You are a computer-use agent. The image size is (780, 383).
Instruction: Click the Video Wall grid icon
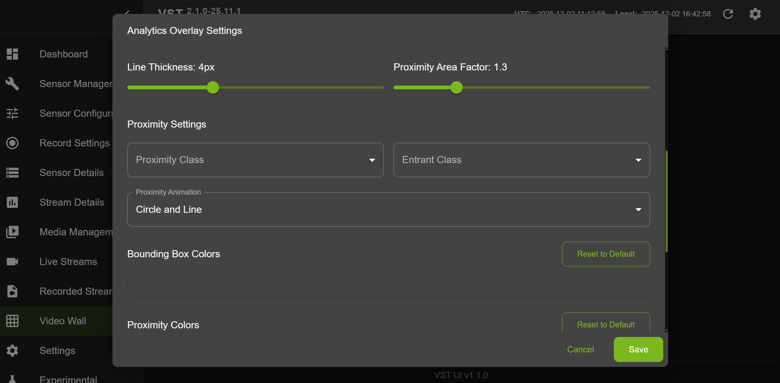(12, 321)
